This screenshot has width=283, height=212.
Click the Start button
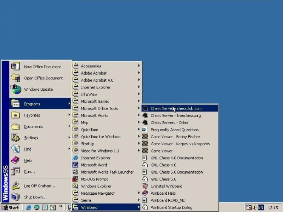[x=11, y=207]
